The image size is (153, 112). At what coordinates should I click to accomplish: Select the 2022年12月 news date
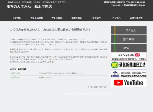coord(15,73)
